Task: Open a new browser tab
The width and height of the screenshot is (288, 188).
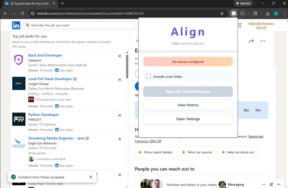Action: point(63,3)
